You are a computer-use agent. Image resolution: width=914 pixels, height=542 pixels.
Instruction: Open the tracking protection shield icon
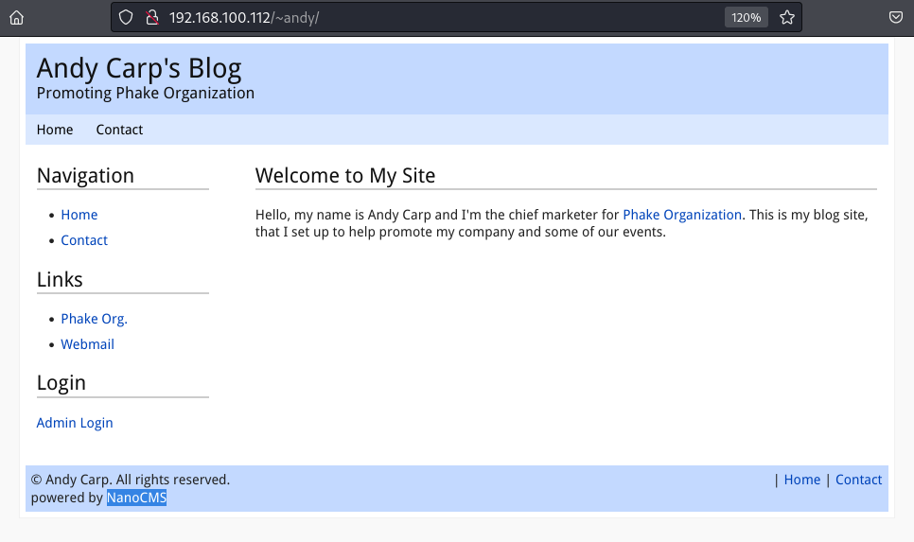coord(128,17)
